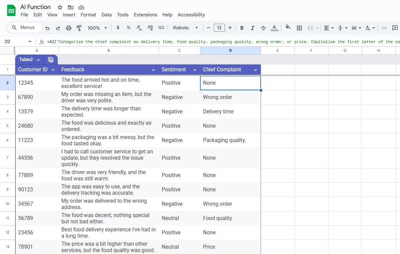
Task: Open the Extensions menu
Action: pyautogui.click(x=145, y=15)
